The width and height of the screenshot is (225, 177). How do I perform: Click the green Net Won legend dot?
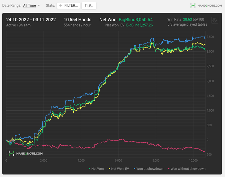[x=90, y=169]
